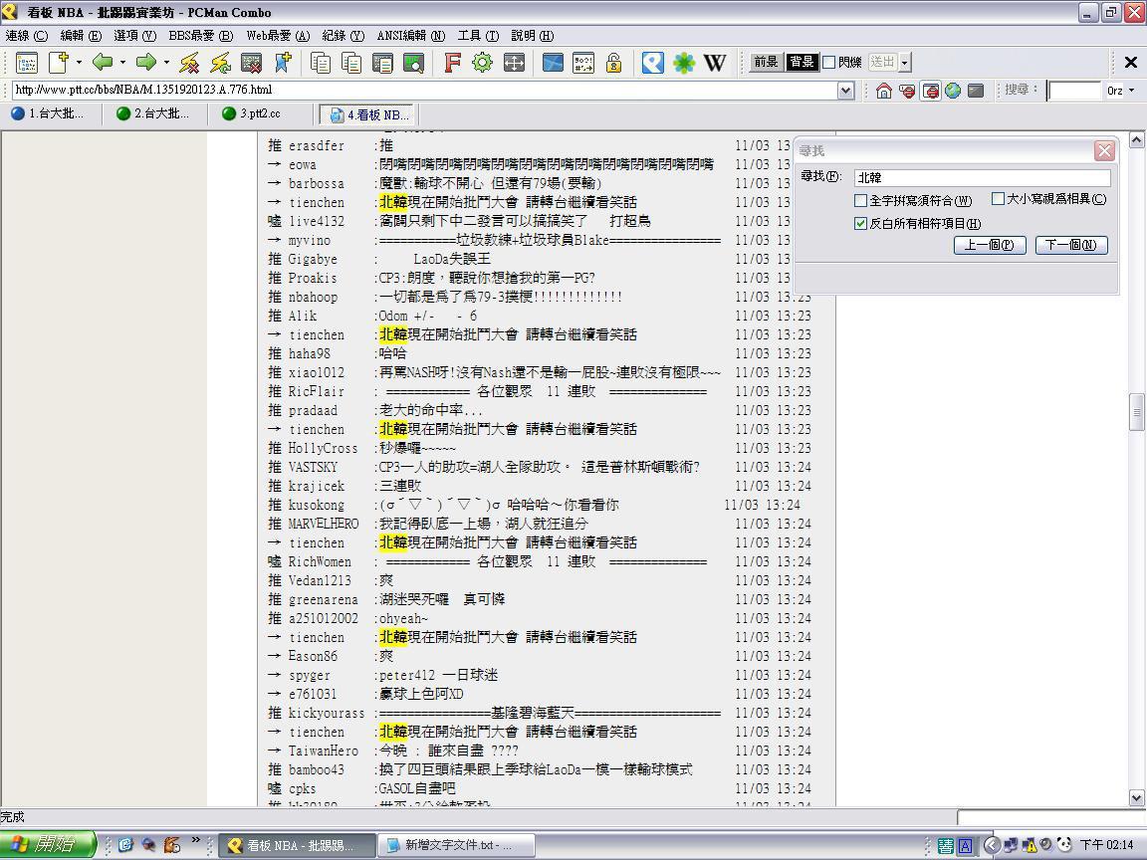This screenshot has width=1147, height=860.
Task: Click the close connection icon with red X
Action: point(251,63)
